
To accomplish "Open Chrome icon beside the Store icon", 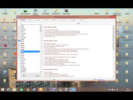I will pos(28,90).
